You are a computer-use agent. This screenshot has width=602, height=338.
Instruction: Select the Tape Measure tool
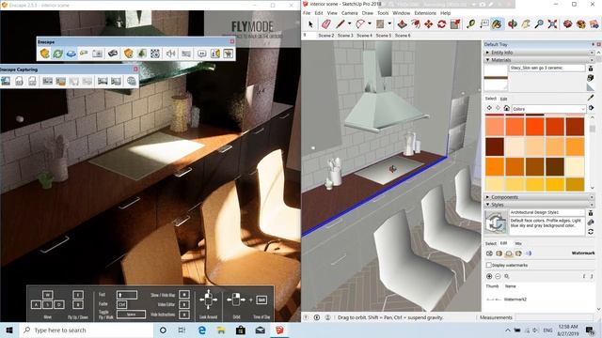[x=471, y=24]
